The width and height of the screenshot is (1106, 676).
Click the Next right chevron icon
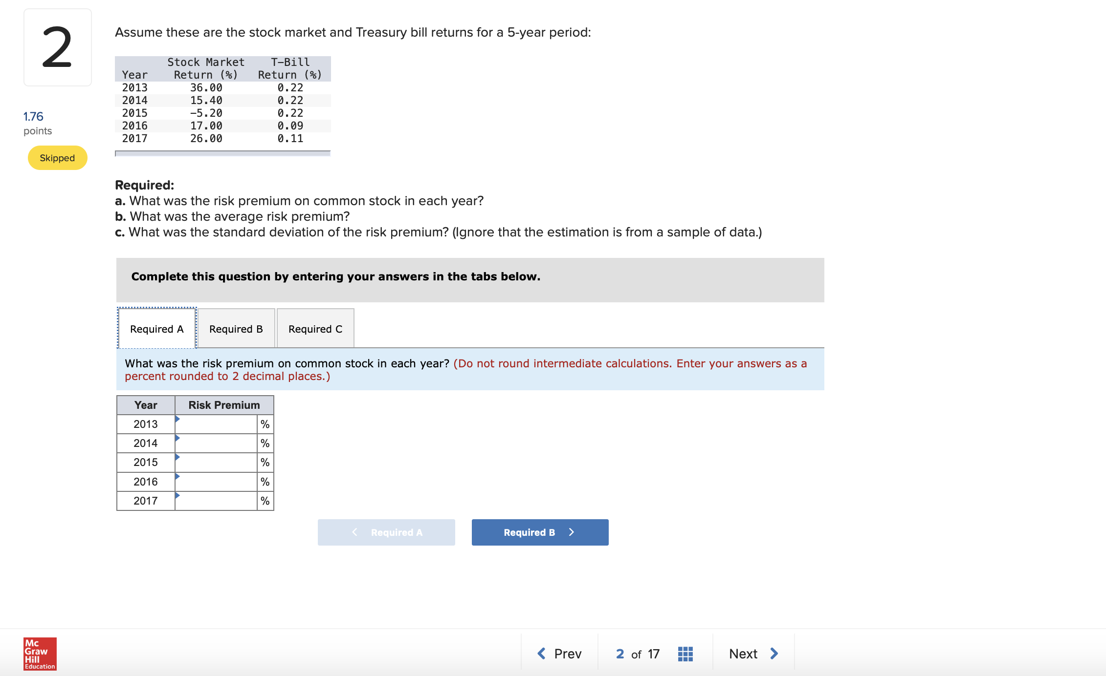coord(774,654)
